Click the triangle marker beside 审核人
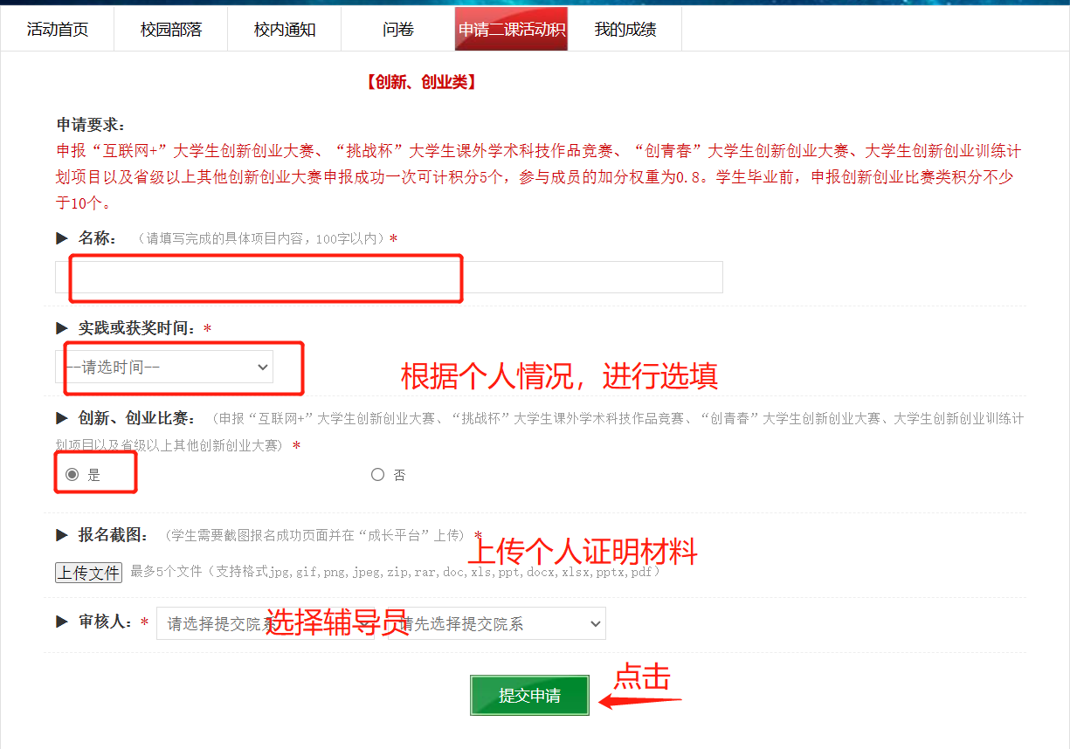Screen dimensions: 1070x749 (x=62, y=622)
